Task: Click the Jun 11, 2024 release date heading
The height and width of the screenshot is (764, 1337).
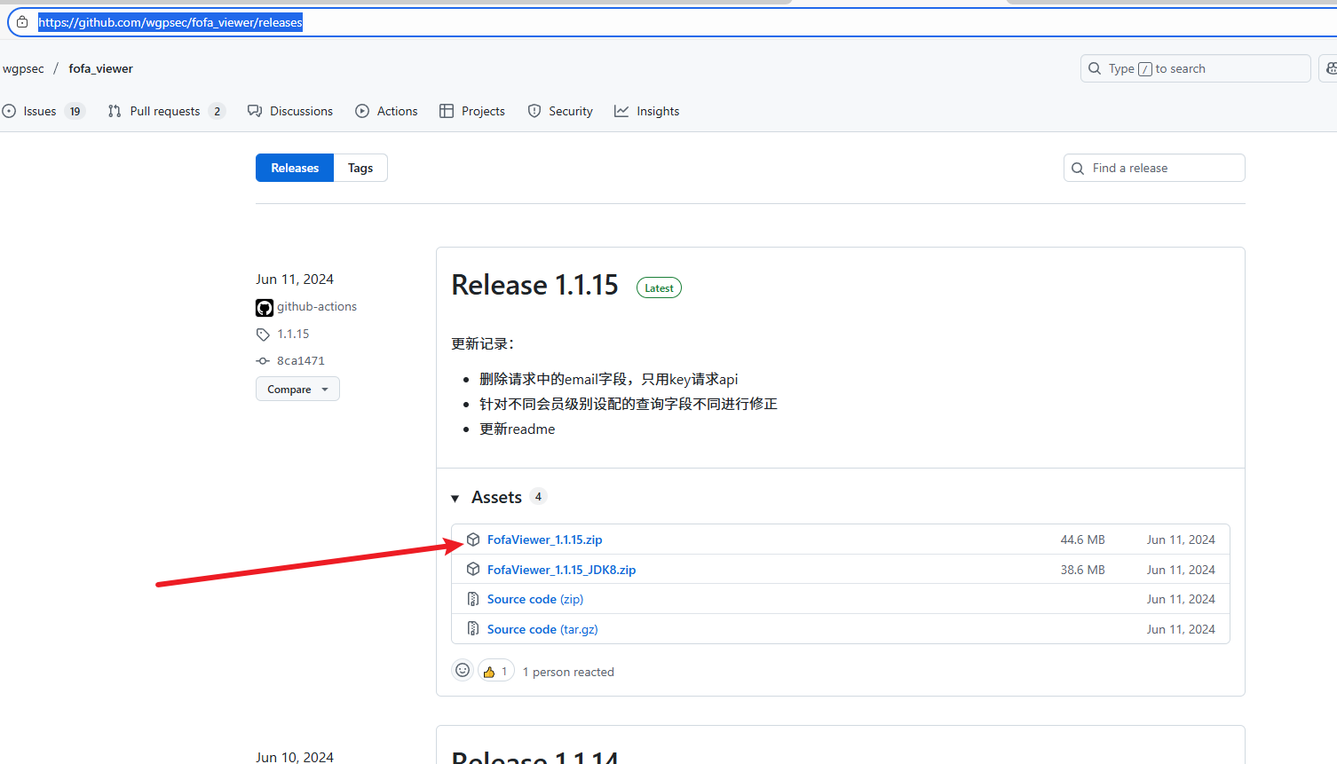Action: click(295, 279)
